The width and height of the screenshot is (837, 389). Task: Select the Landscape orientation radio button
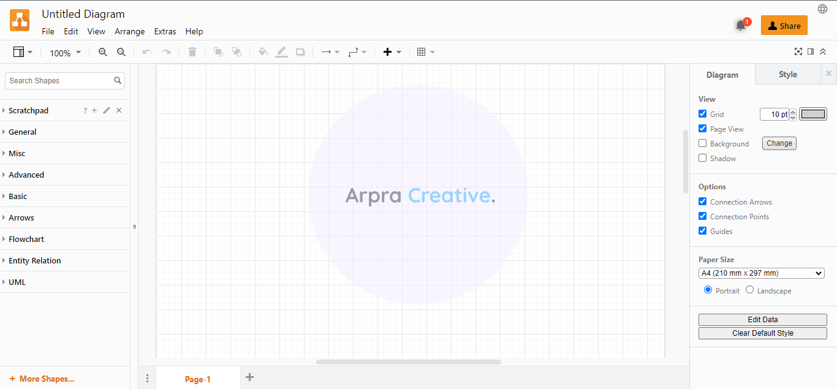pyautogui.click(x=750, y=290)
